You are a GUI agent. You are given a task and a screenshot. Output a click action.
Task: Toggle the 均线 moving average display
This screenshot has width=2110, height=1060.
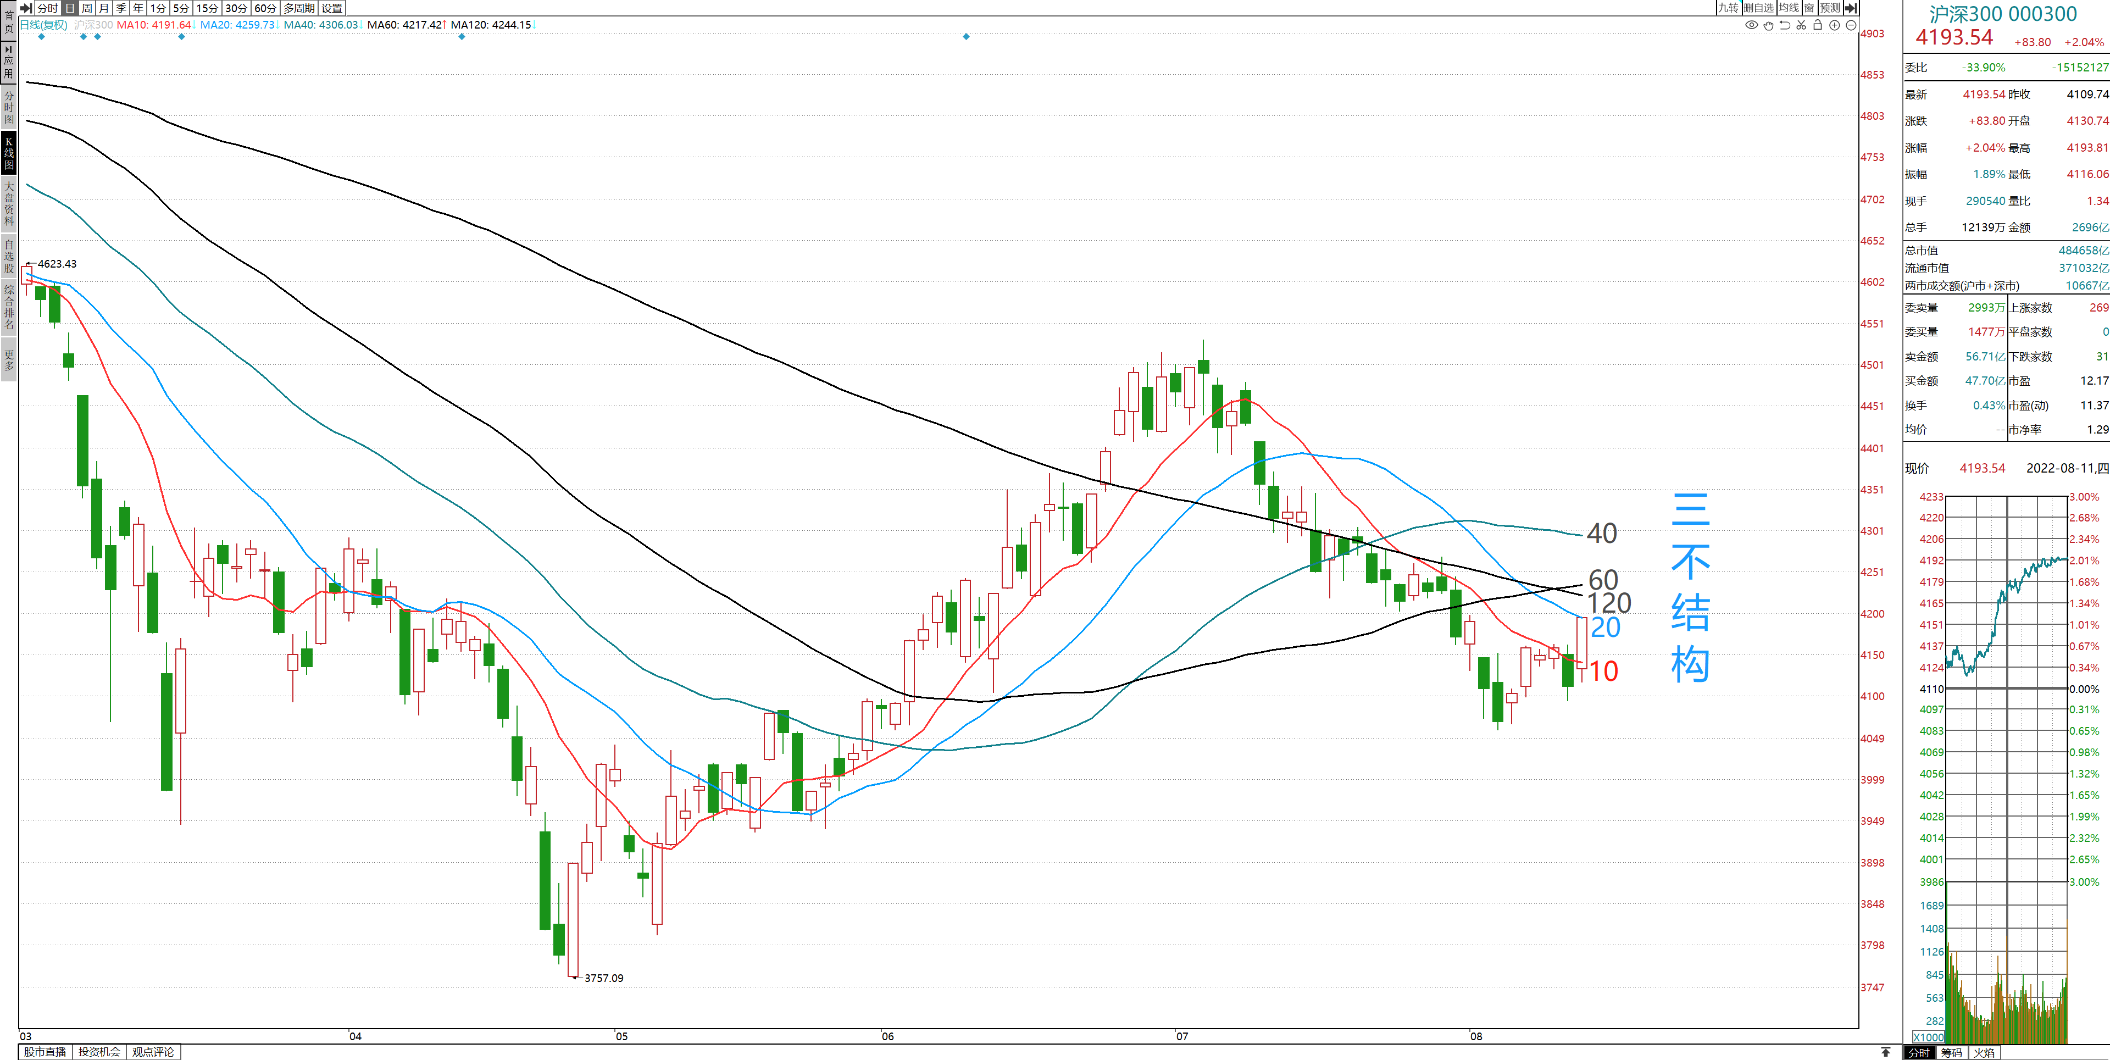(1788, 7)
